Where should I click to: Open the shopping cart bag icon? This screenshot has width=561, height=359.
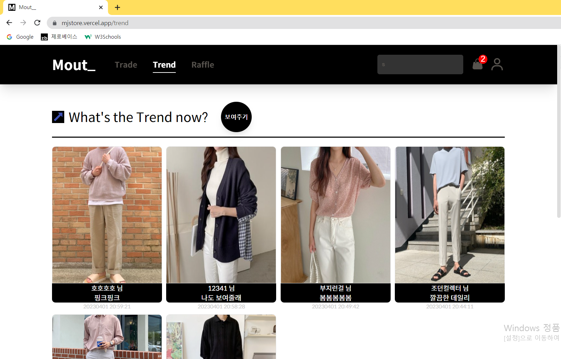(x=478, y=64)
